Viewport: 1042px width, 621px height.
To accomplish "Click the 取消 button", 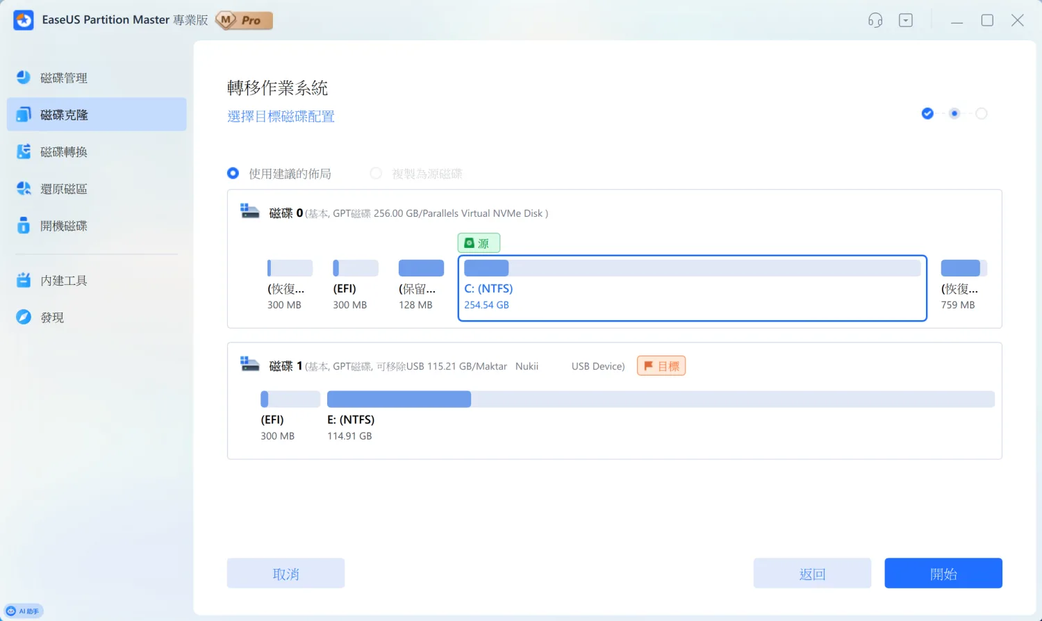I will 286,573.
